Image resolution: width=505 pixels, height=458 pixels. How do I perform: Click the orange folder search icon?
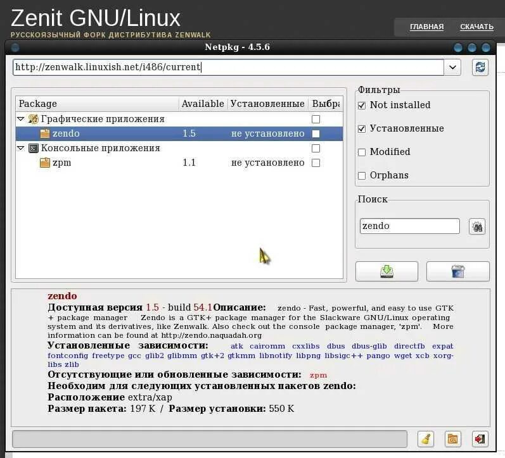click(x=452, y=438)
